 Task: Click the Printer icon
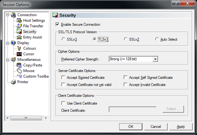(13, 82)
